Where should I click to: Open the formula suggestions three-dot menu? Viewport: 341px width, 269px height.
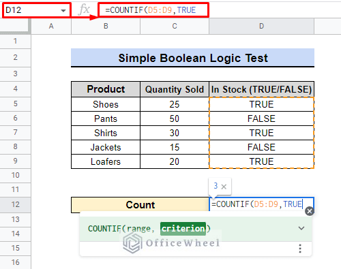(300, 249)
